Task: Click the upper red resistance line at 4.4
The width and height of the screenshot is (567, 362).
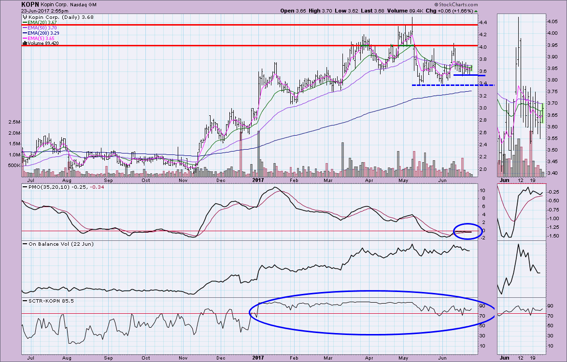Action: pyautogui.click(x=241, y=25)
